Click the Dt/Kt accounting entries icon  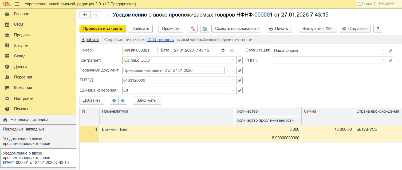point(193,29)
